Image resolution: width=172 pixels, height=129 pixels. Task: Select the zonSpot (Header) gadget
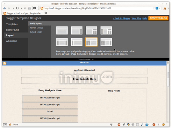point(84,71)
